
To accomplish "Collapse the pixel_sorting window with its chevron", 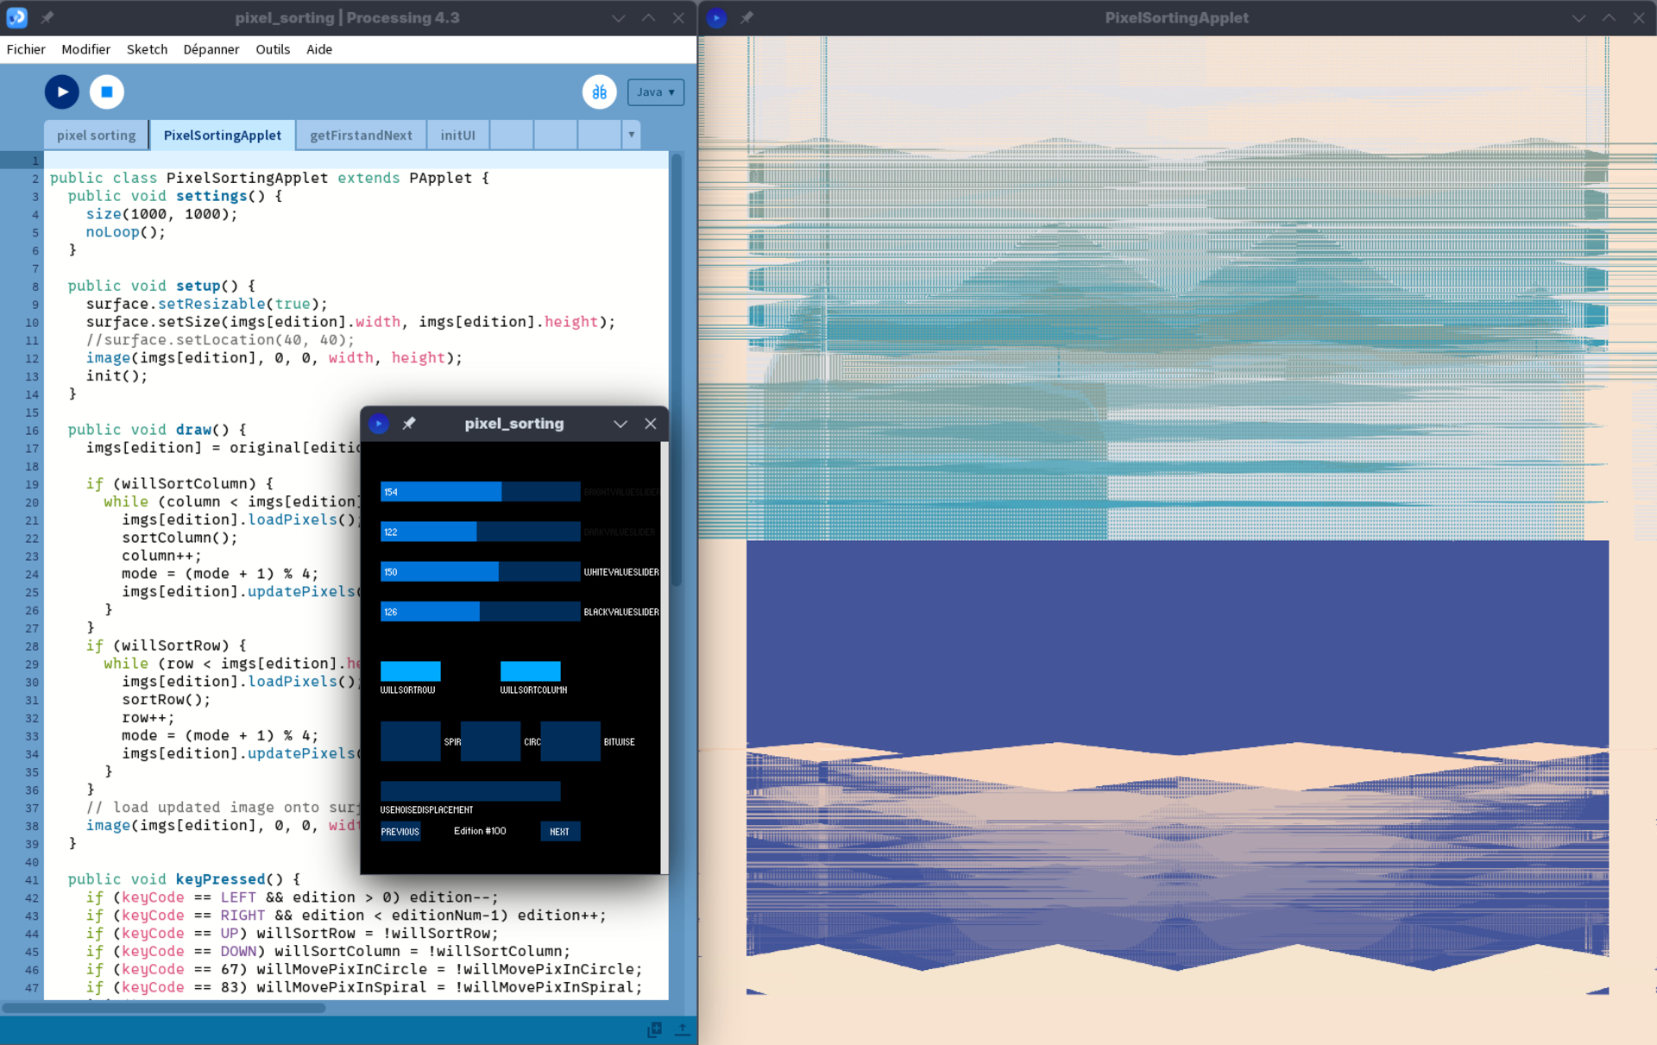I will click(620, 424).
